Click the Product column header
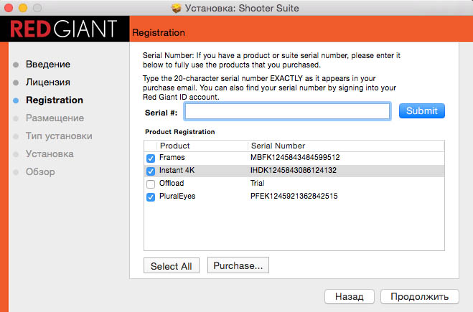 tap(174, 146)
